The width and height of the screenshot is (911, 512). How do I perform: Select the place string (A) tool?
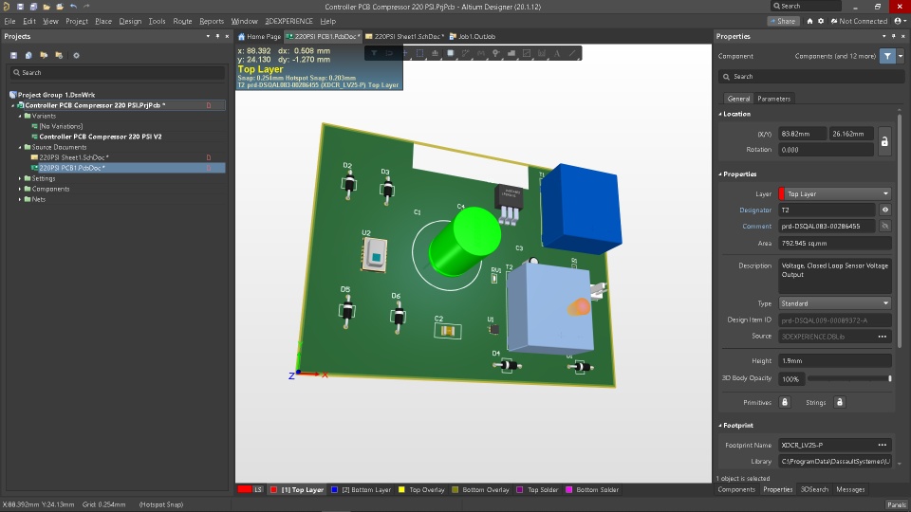pyautogui.click(x=557, y=53)
